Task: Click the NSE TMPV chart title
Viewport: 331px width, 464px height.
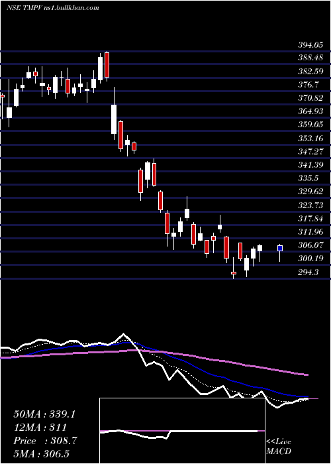Action: click(52, 8)
